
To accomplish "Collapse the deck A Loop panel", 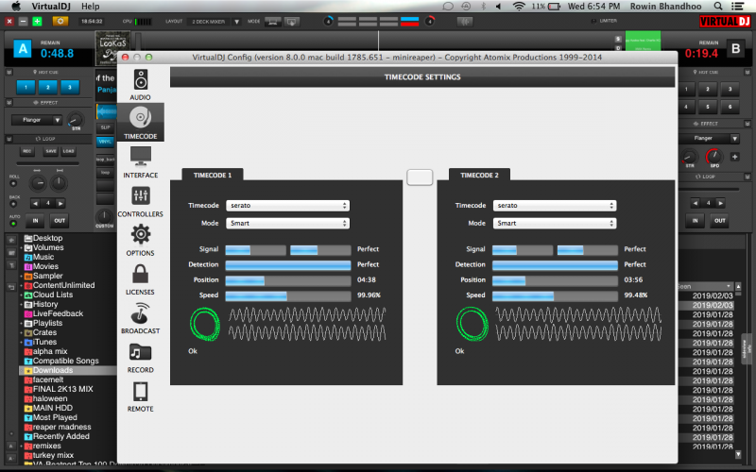I will coord(9,139).
